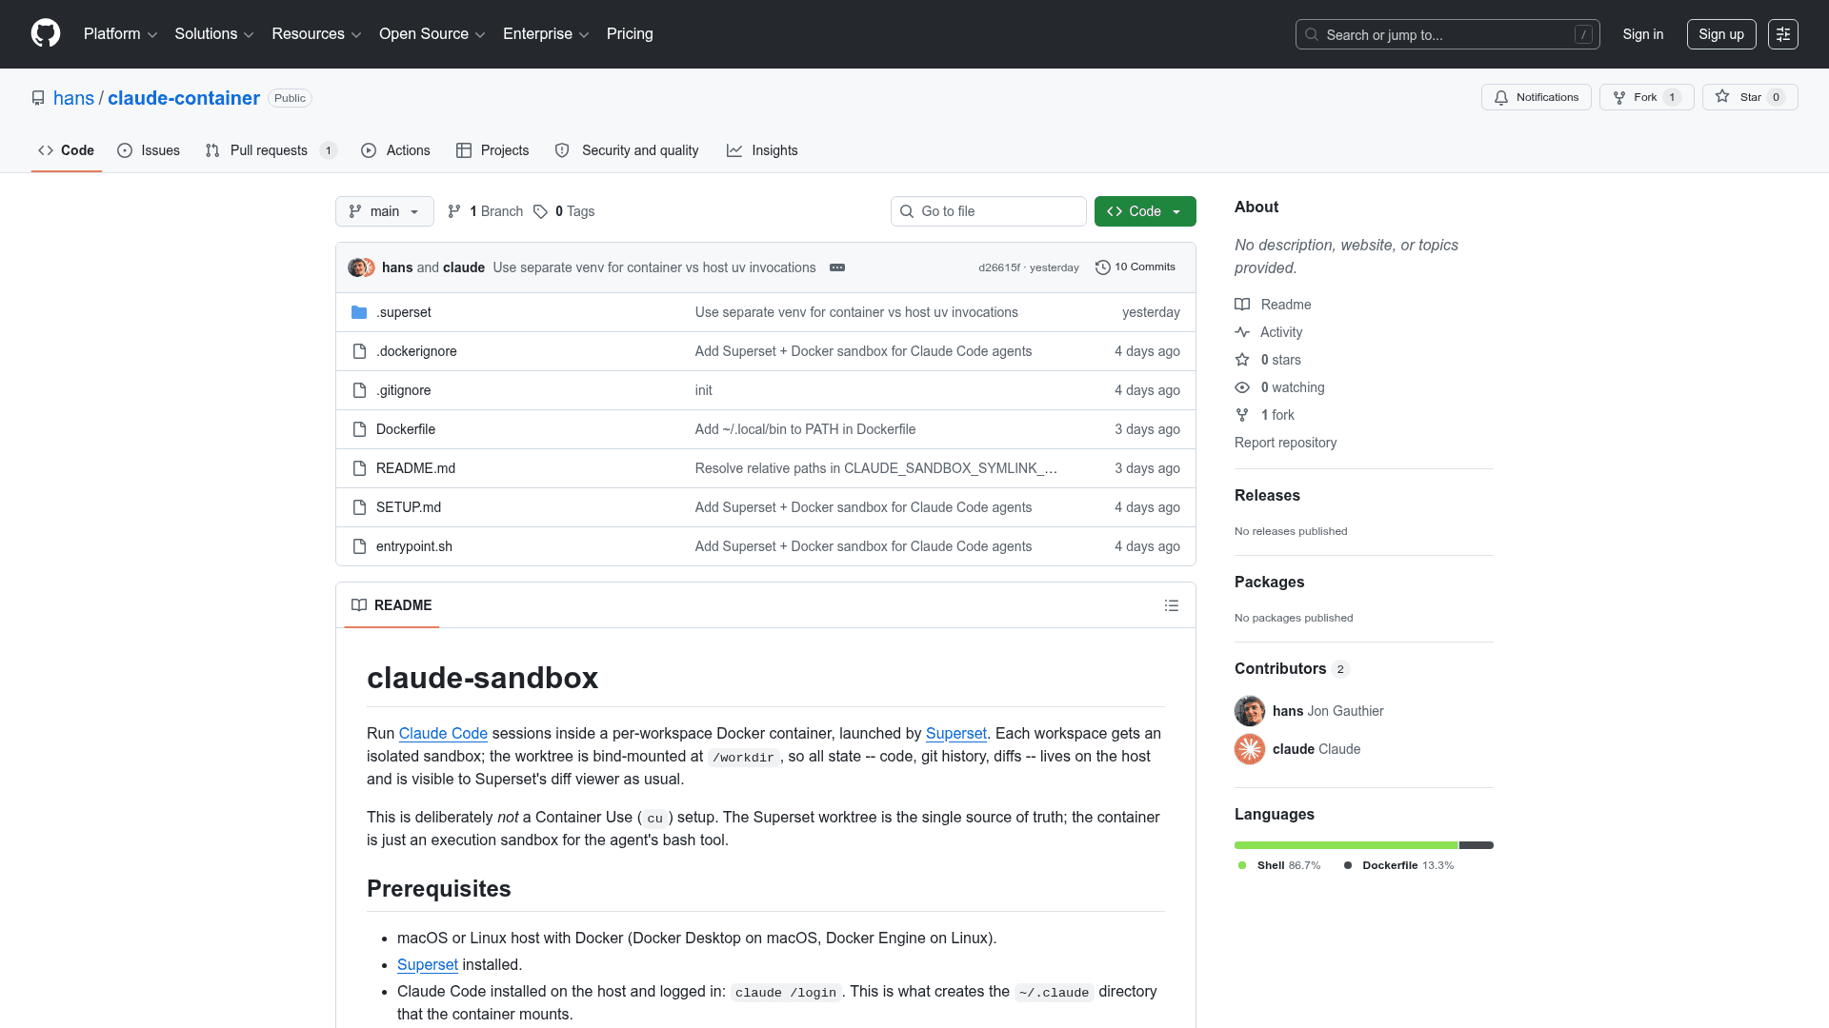Open the command palette icon in header
The image size is (1829, 1028).
tap(1782, 34)
